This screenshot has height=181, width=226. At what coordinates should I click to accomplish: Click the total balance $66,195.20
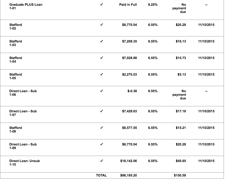point(128,175)
